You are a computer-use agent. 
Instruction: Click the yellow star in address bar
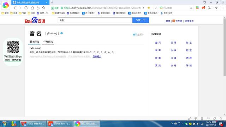pyautogui.click(x=149, y=8)
